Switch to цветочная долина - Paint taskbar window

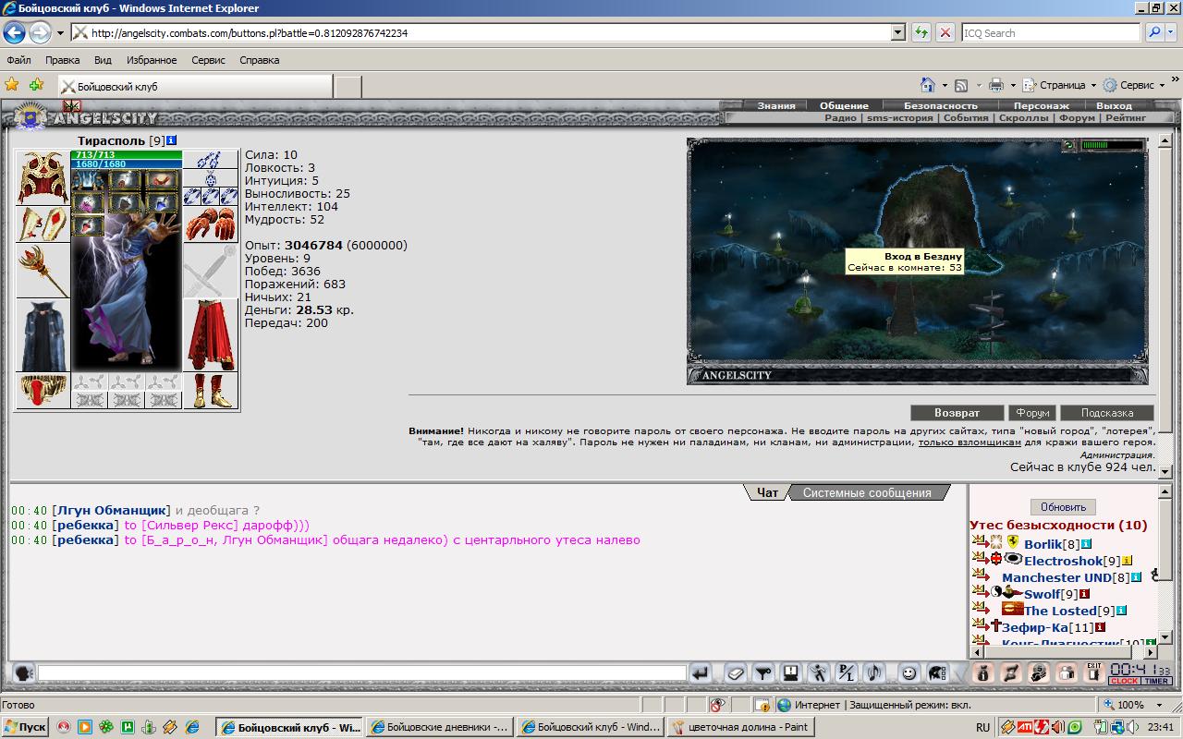click(740, 727)
